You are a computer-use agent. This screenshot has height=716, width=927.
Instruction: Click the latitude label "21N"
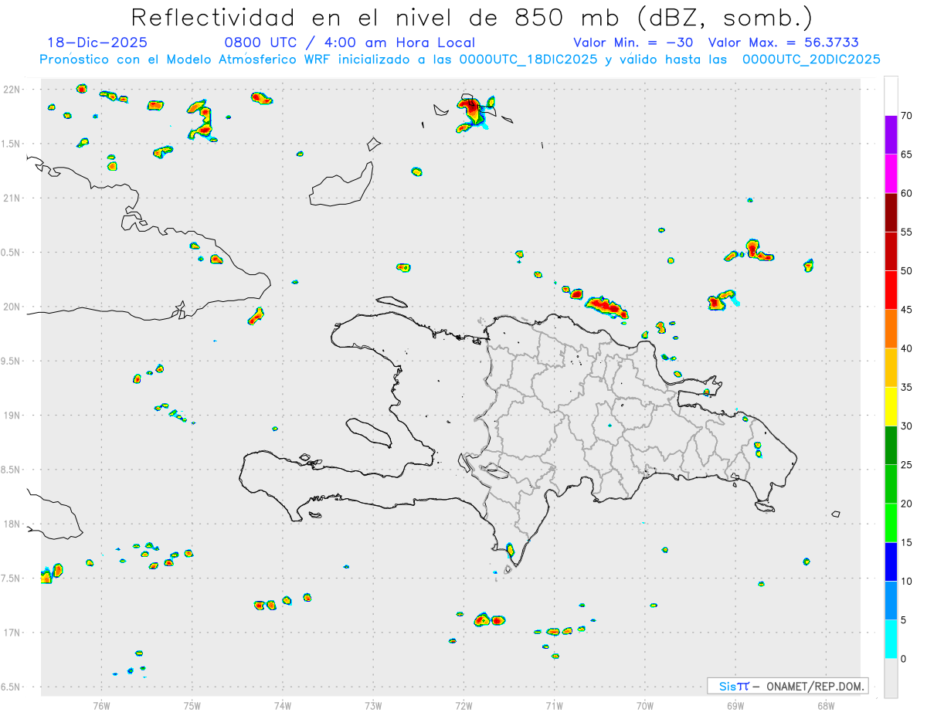pyautogui.click(x=12, y=198)
